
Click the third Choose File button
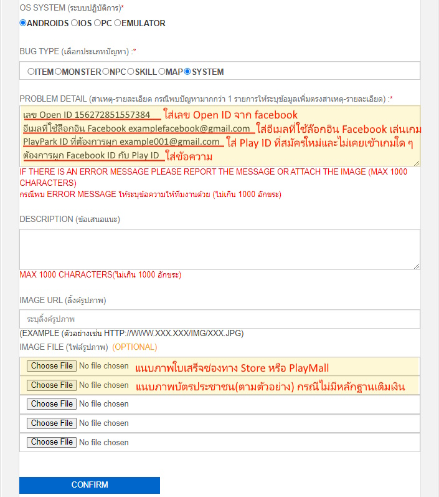[52, 404]
